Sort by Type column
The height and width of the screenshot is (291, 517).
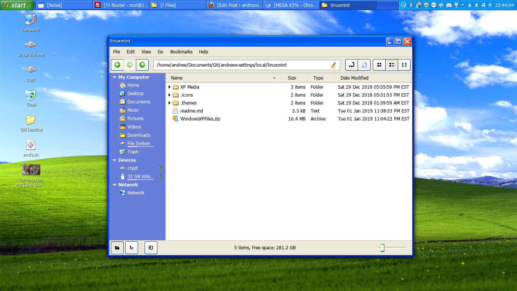321,78
